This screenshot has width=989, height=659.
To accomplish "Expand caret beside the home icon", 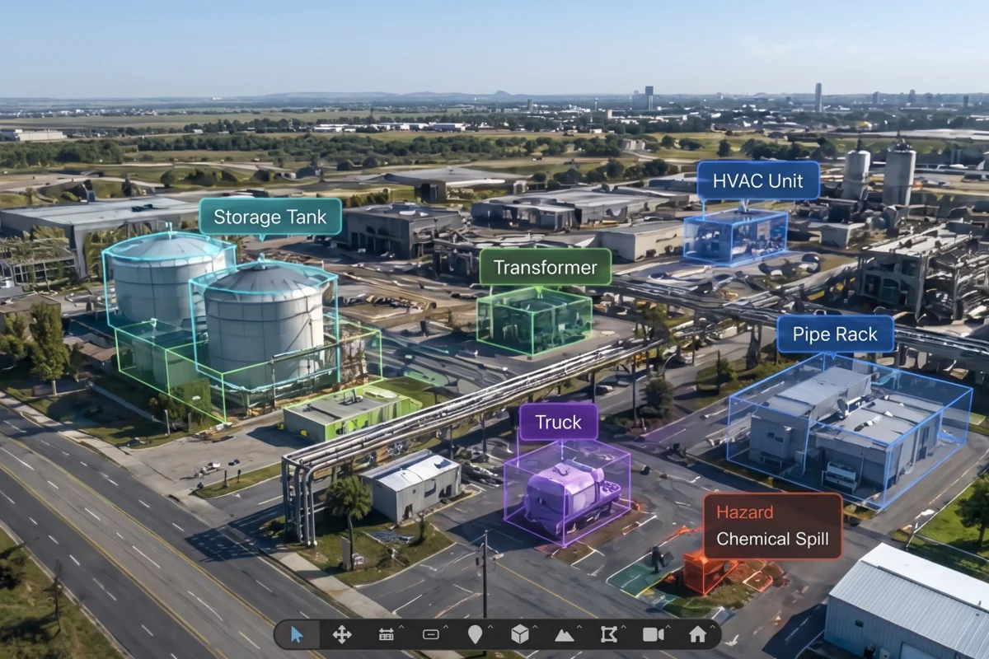I will tap(712, 628).
